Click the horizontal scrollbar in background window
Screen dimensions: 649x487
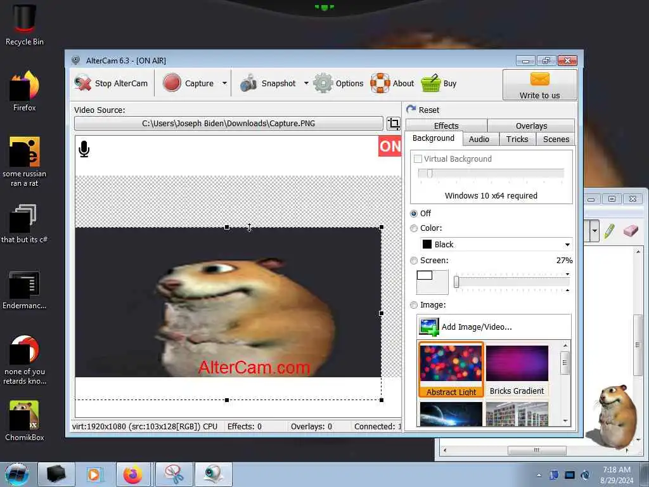point(536,450)
